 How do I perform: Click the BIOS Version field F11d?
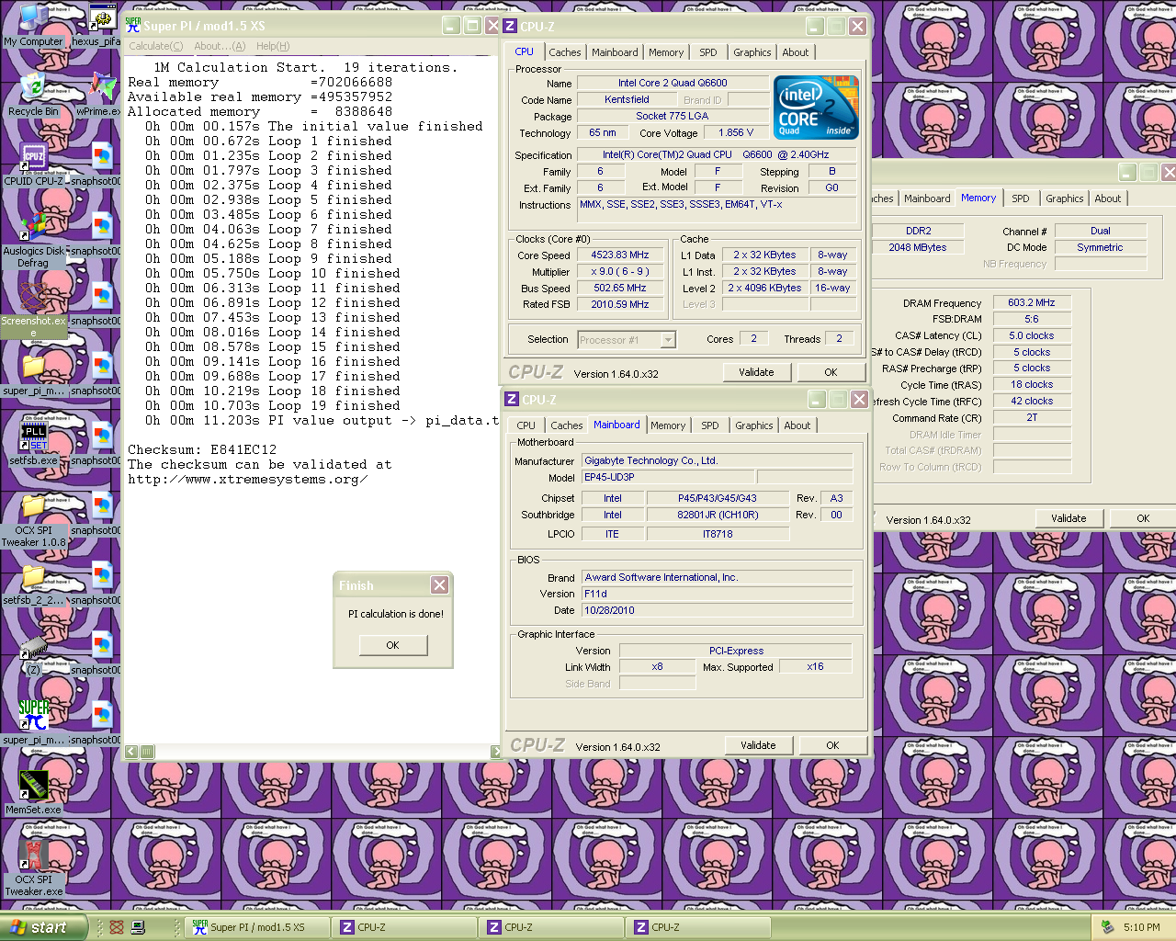[x=718, y=594]
